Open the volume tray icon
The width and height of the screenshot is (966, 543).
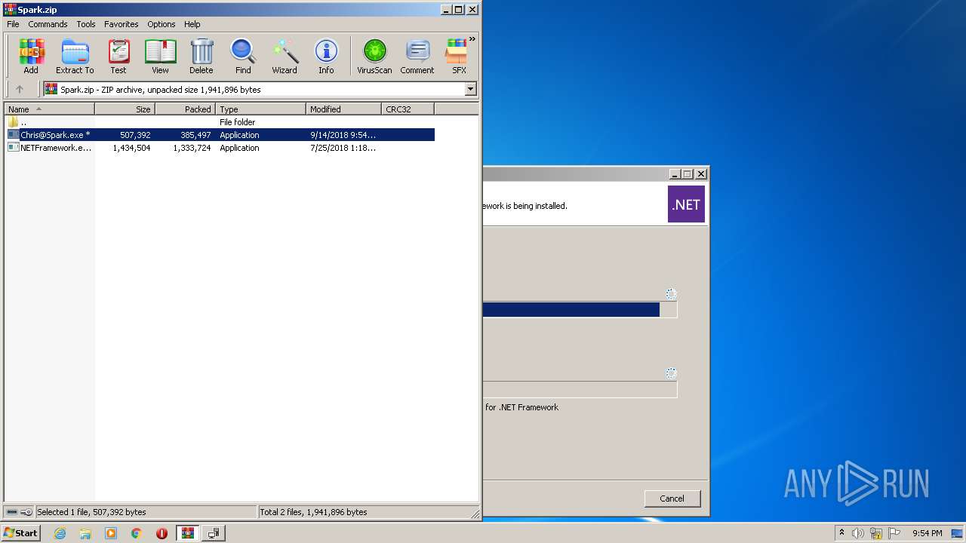coord(858,533)
